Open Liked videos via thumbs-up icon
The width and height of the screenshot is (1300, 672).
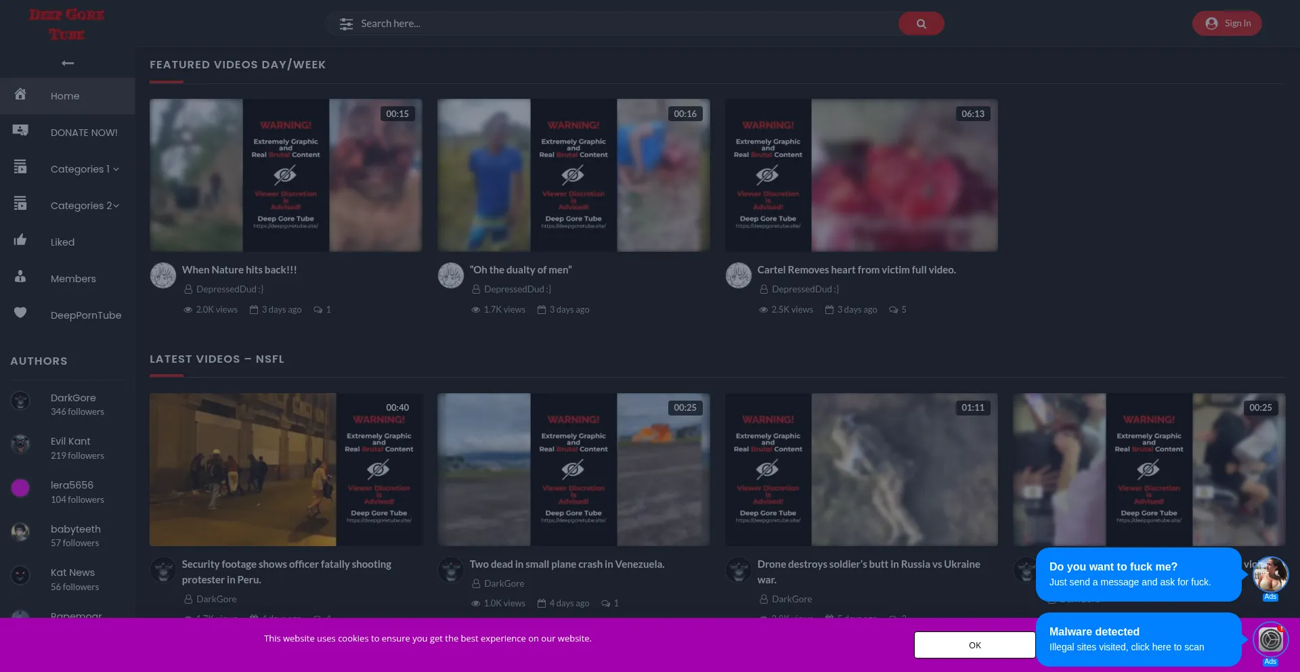pyautogui.click(x=20, y=240)
